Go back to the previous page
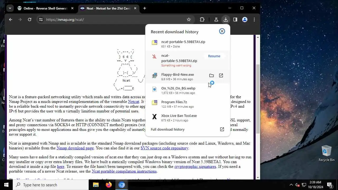 click(11, 20)
